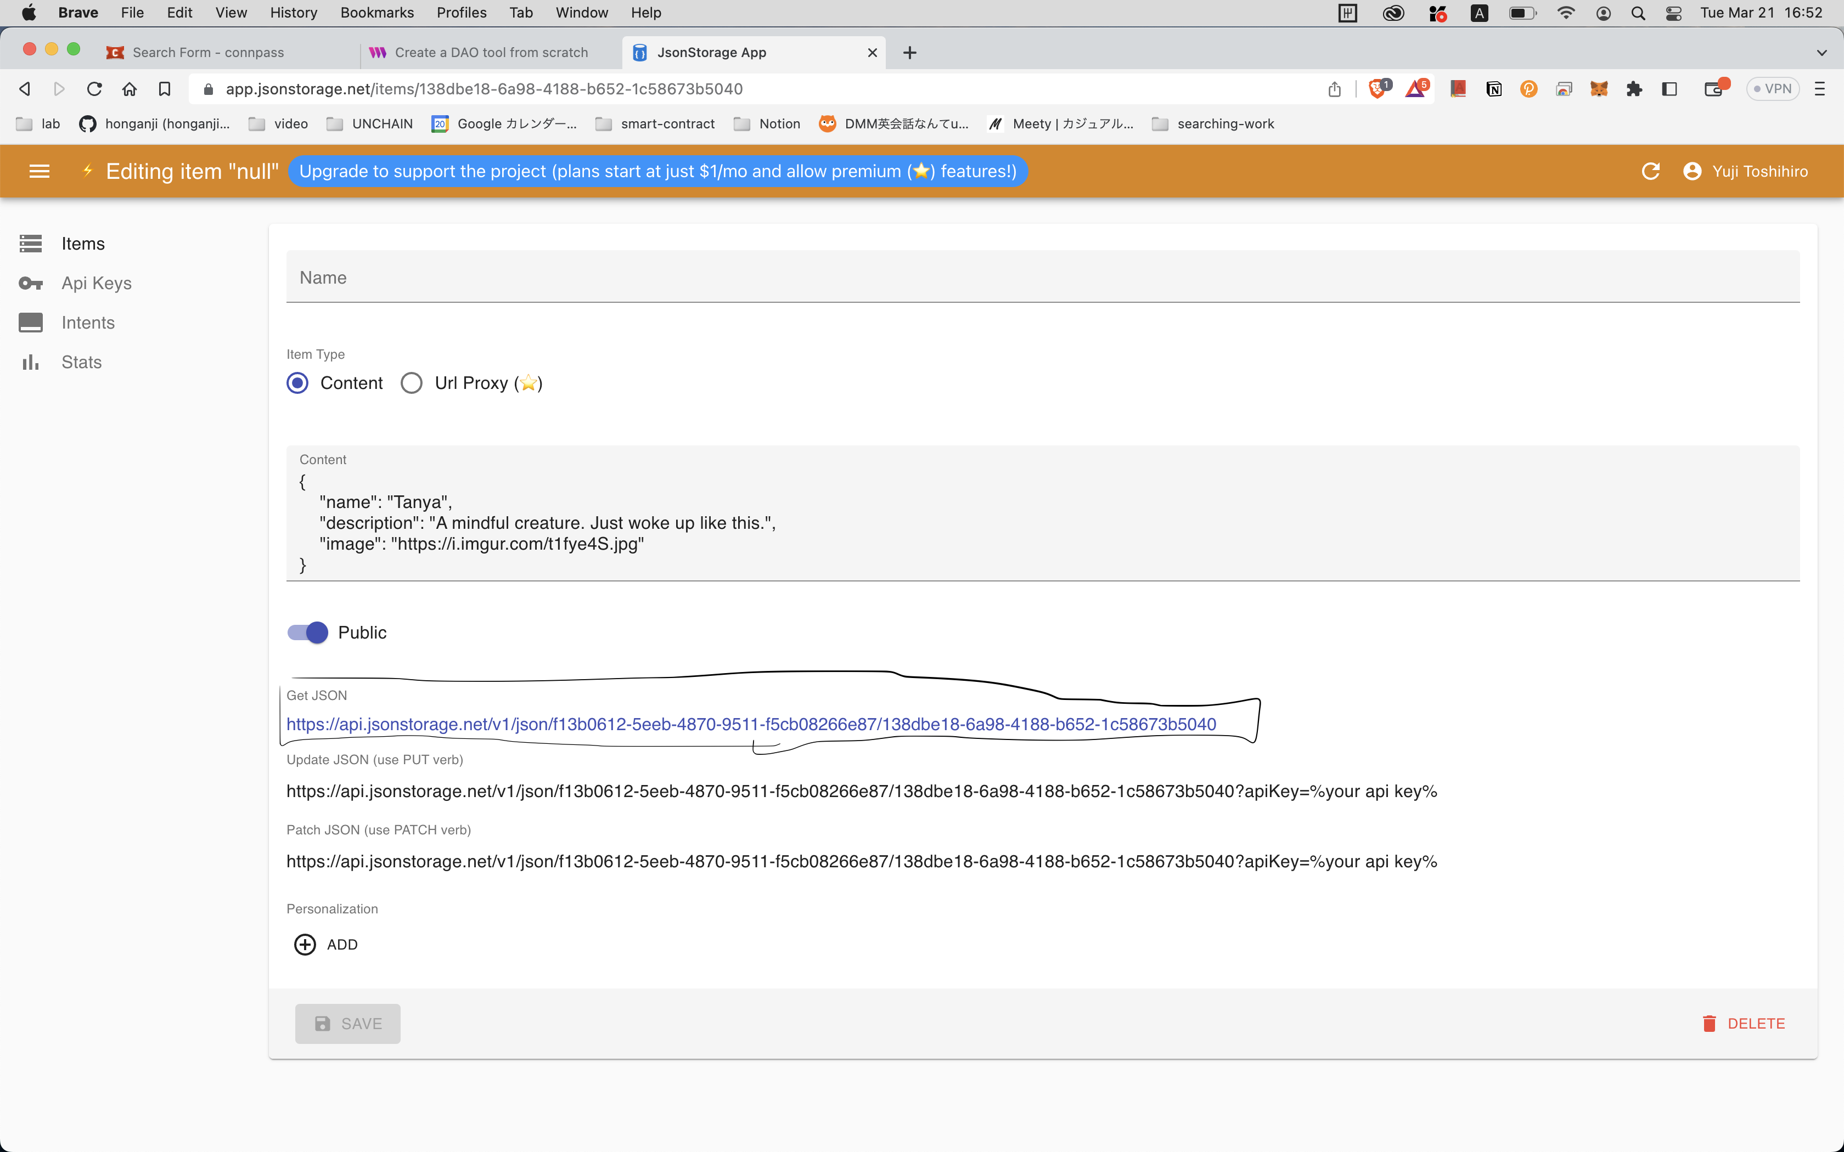Open the Brave main menu icon

click(1820, 89)
